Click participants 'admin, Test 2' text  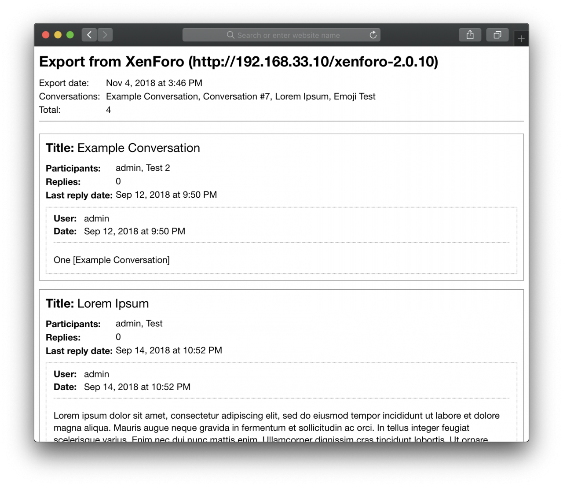143,168
